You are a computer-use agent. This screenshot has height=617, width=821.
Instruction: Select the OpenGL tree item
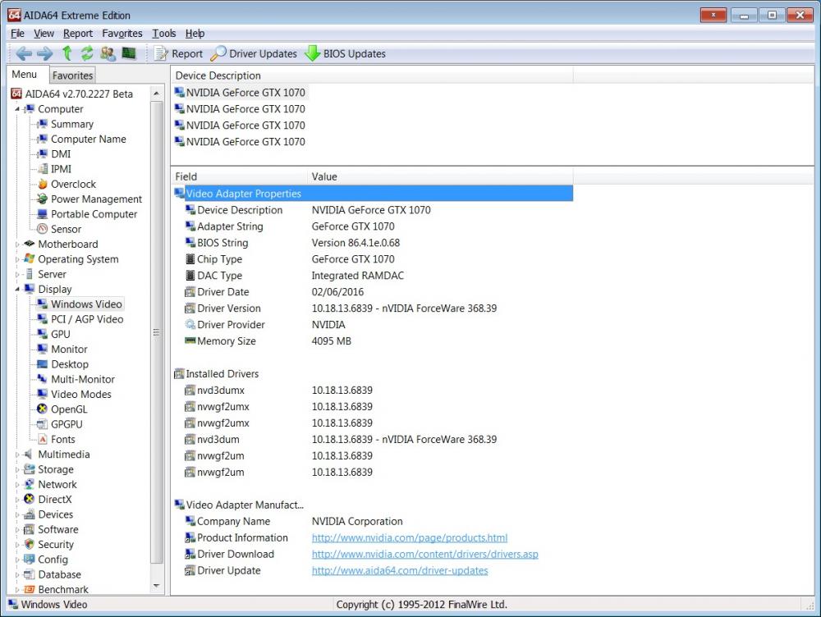69,409
